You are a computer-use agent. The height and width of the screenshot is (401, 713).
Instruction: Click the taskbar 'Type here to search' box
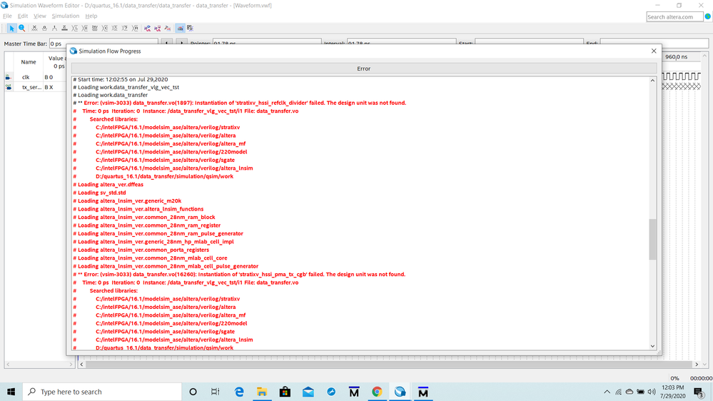coord(102,392)
